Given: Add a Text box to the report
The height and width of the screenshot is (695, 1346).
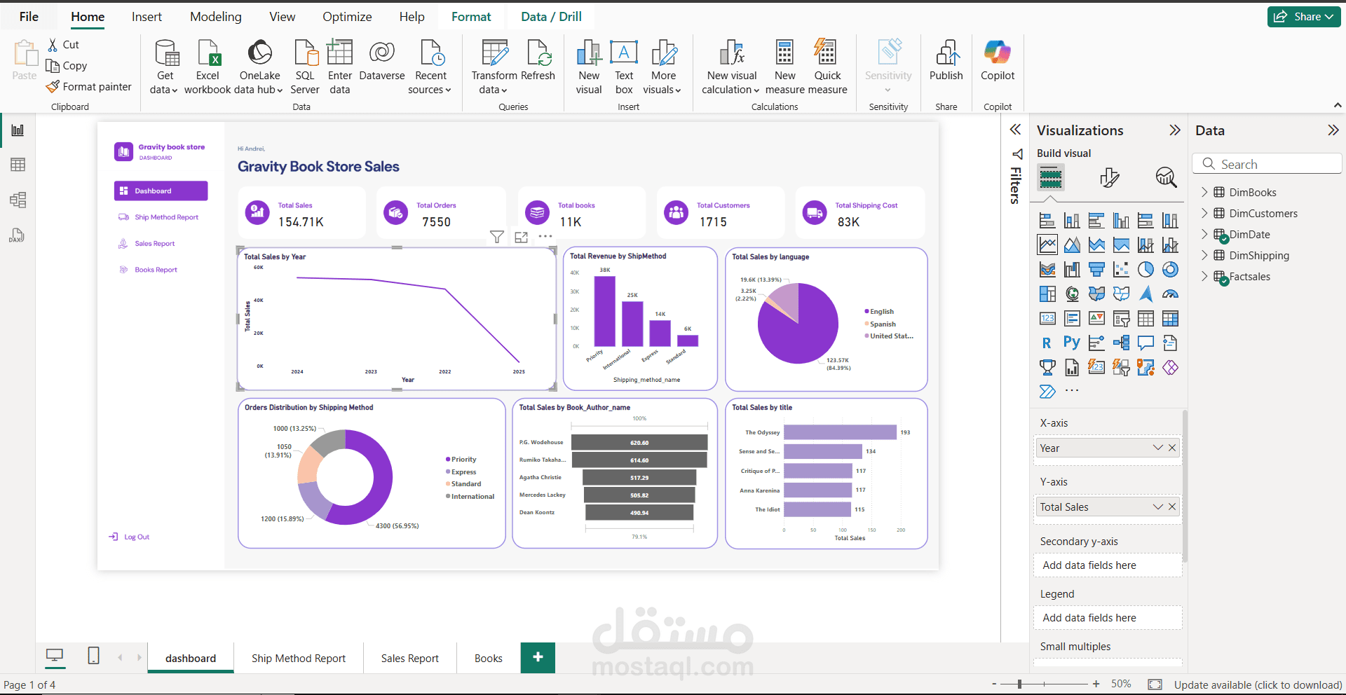Looking at the screenshot, I should (624, 67).
